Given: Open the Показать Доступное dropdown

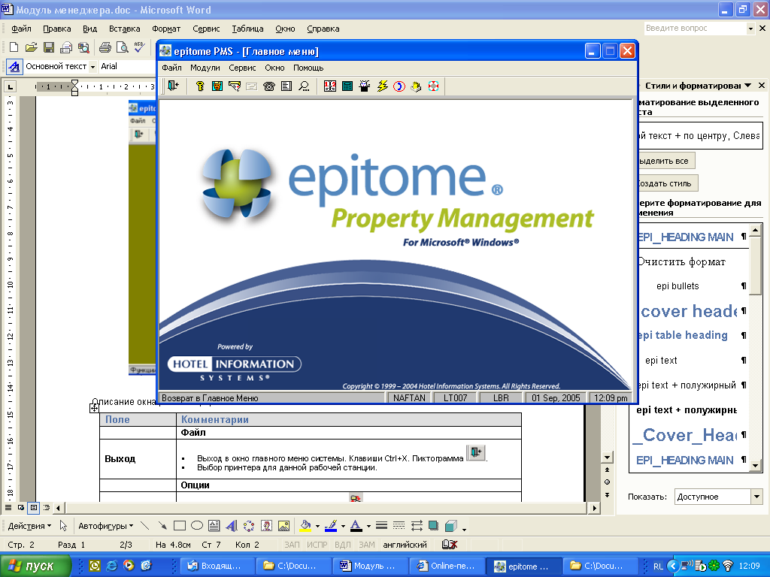Looking at the screenshot, I should click(x=756, y=497).
